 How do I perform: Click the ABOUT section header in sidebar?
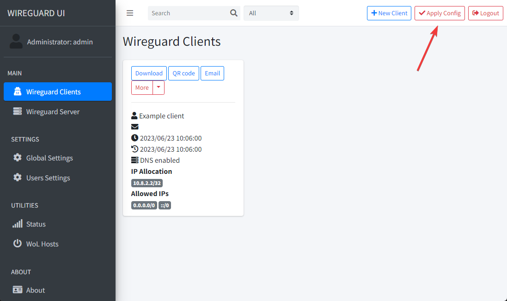[x=21, y=272]
